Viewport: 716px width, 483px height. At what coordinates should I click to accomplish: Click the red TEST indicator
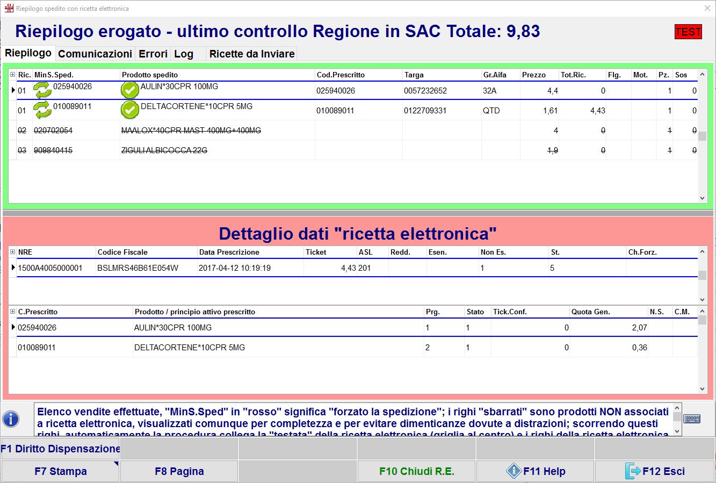pos(688,32)
